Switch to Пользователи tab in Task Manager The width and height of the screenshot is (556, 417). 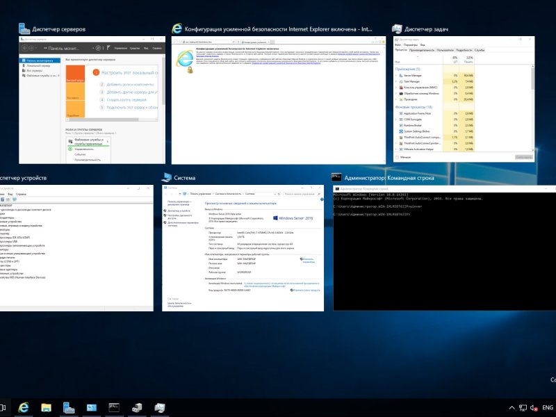(x=445, y=50)
